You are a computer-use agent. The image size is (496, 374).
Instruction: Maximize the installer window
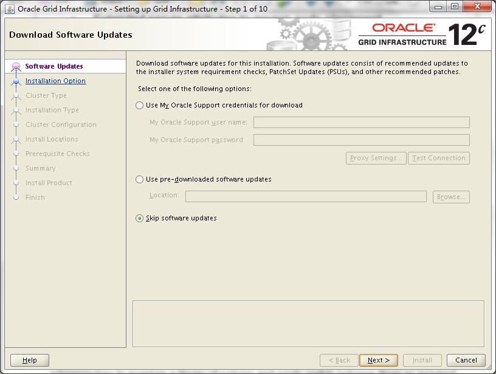click(455, 7)
